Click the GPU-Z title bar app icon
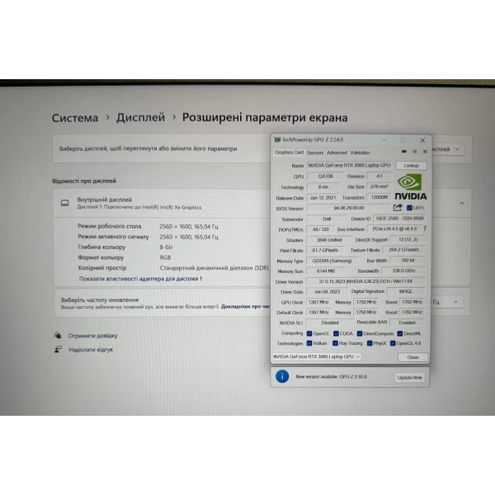 click(x=277, y=139)
